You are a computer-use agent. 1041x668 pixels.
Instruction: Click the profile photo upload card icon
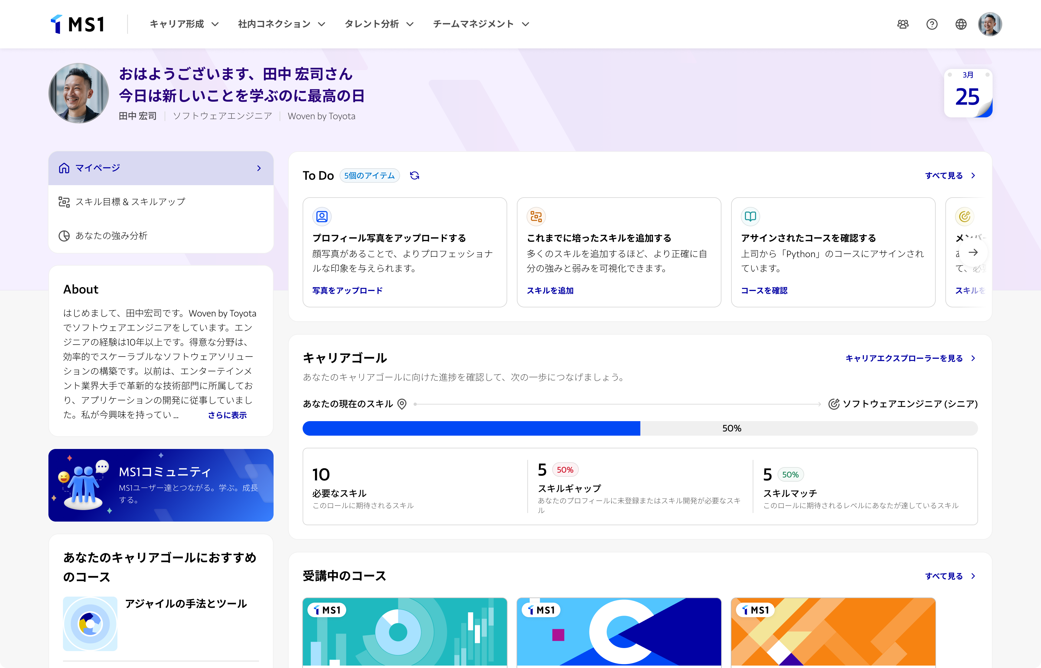[322, 216]
